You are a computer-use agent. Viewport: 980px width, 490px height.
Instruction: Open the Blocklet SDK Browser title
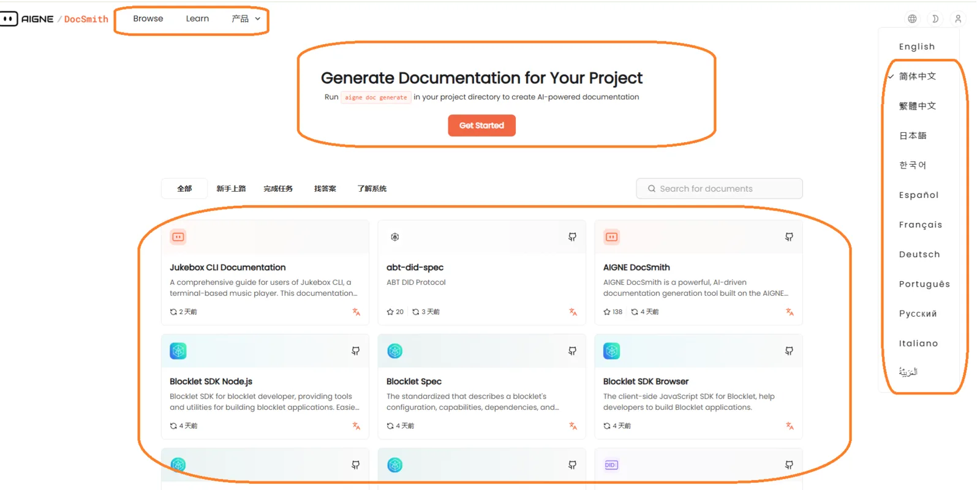pyautogui.click(x=646, y=382)
